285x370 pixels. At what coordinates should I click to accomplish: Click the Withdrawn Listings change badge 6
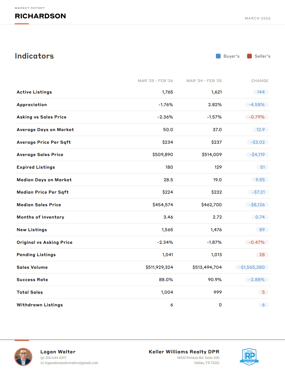click(x=263, y=305)
